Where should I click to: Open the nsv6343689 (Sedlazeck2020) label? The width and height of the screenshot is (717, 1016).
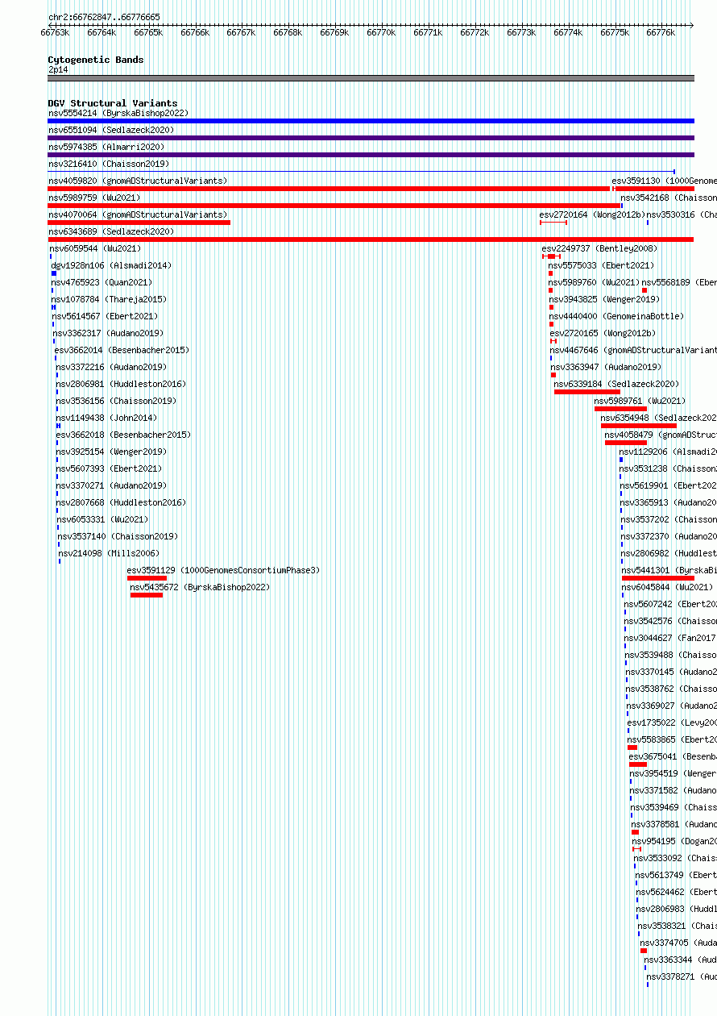[111, 231]
